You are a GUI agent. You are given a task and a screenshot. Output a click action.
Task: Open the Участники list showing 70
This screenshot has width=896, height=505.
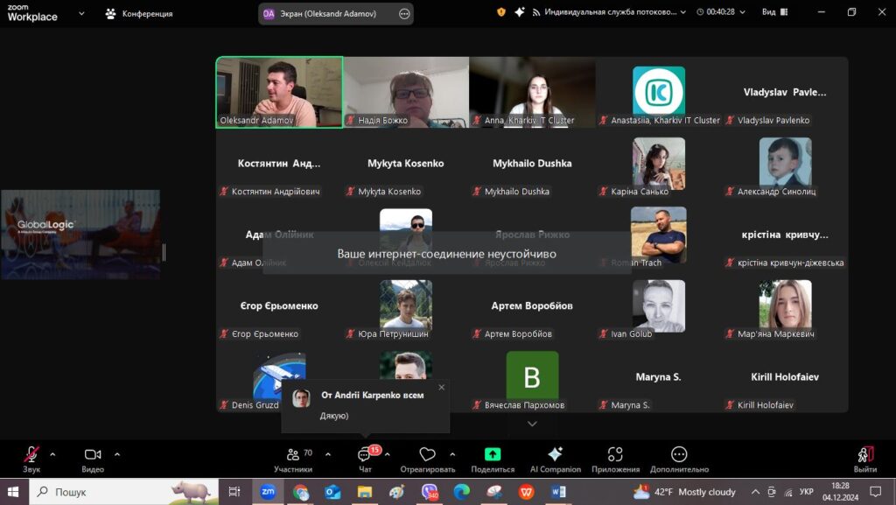[293, 459]
